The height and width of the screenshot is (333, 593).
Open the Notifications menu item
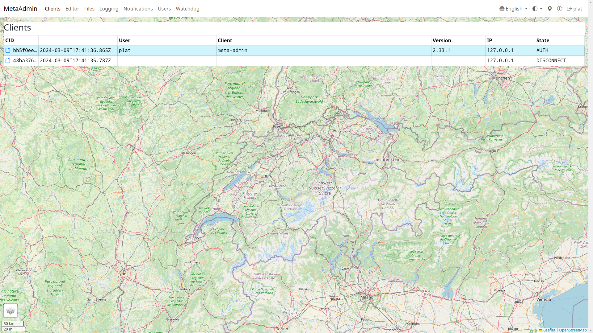coord(138,9)
